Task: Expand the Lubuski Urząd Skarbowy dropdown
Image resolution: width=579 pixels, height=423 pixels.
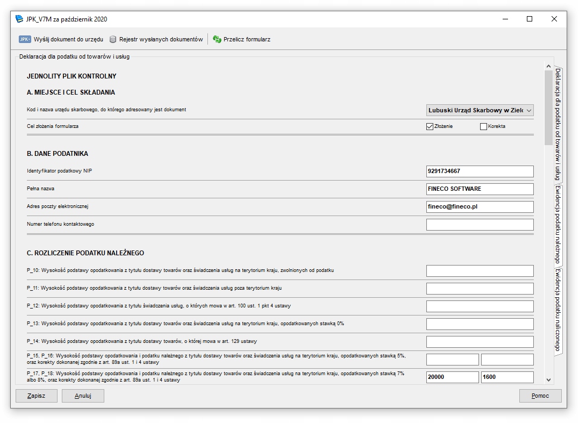Action: click(x=528, y=110)
